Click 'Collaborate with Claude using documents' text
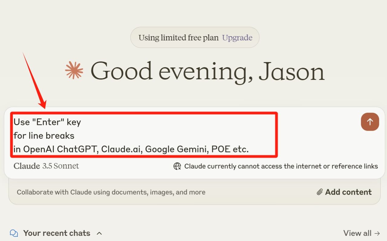This screenshot has height=241, width=387. [x=111, y=192]
